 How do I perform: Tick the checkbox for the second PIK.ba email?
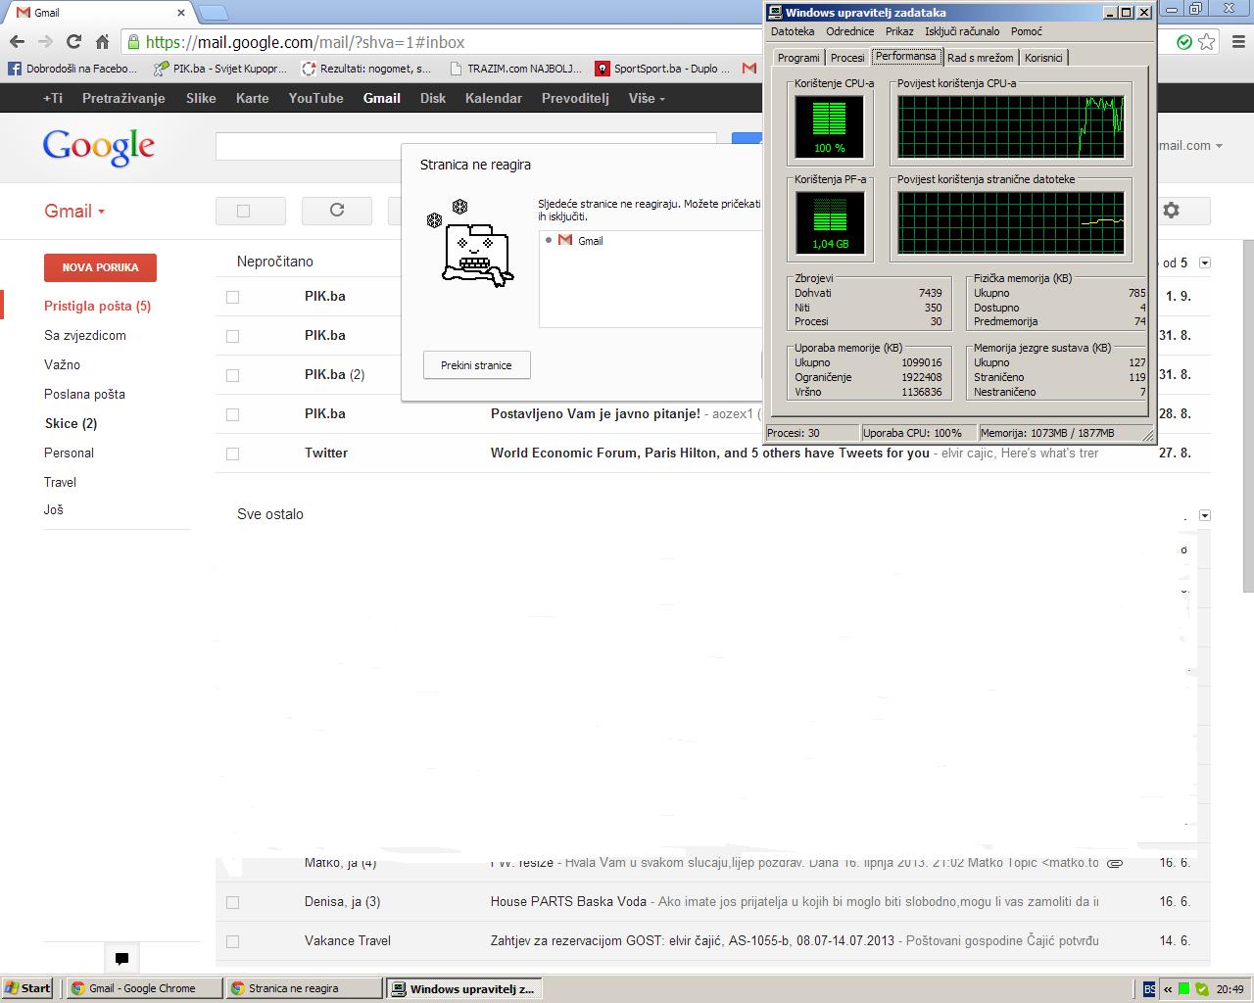233,336
